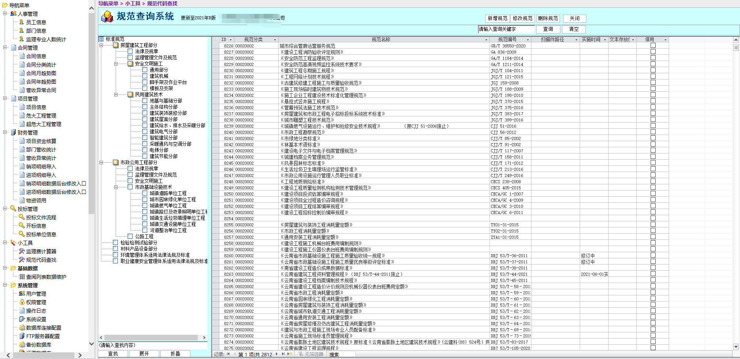This screenshot has width=740, height=359.
Task: Click the 系统设置 icon
Action: click(x=22, y=319)
